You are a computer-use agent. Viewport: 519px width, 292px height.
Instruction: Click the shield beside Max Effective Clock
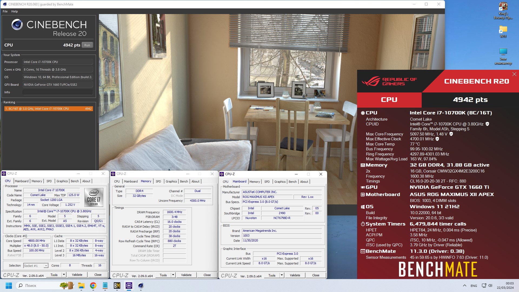[437, 139]
